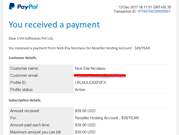Select the Profile ID value I-BLNULENXF0FX
Image resolution: width=179 pixels, height=135 pixels.
pos(90,83)
